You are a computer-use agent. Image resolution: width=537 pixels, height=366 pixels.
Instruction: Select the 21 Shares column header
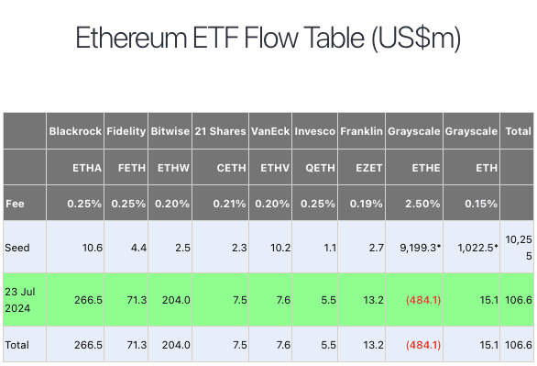click(220, 131)
